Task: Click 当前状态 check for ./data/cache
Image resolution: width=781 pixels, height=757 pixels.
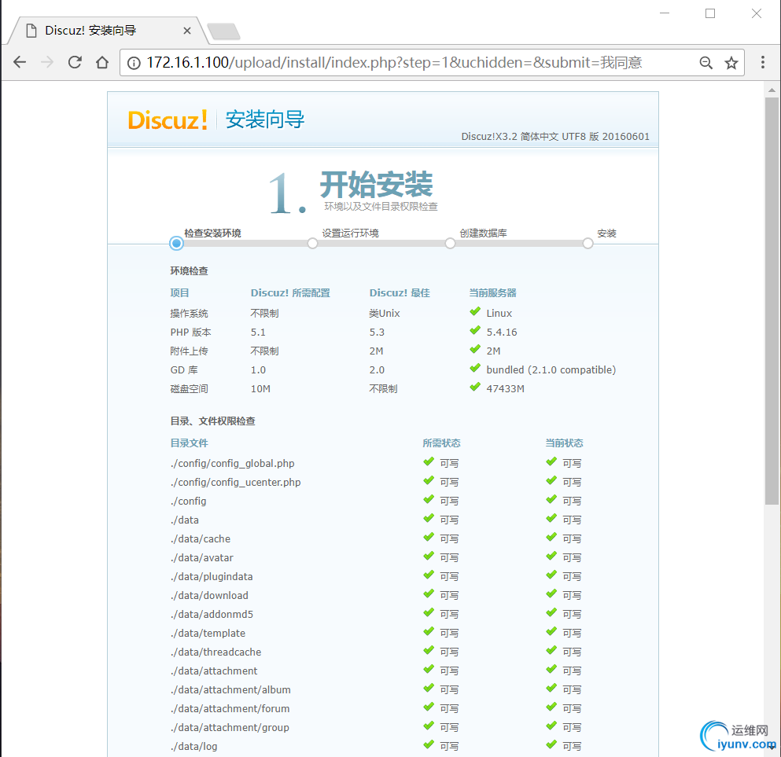Action: click(x=551, y=538)
